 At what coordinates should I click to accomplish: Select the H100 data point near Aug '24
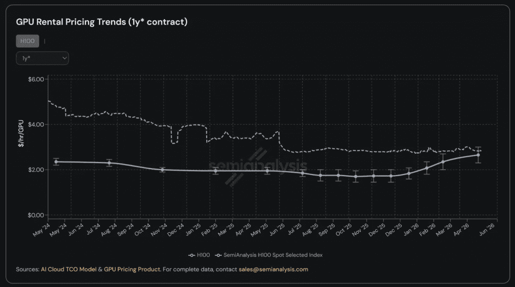point(109,163)
